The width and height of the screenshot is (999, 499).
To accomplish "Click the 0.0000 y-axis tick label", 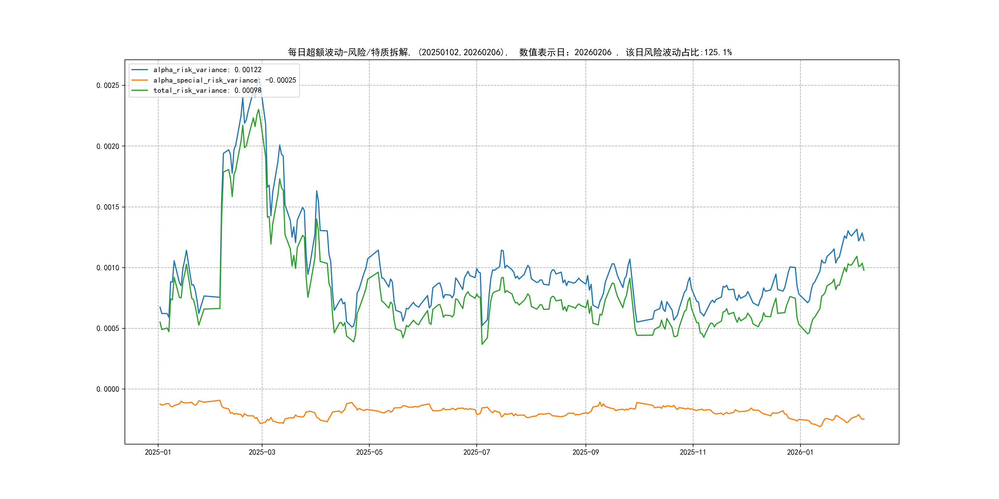I will (108, 389).
